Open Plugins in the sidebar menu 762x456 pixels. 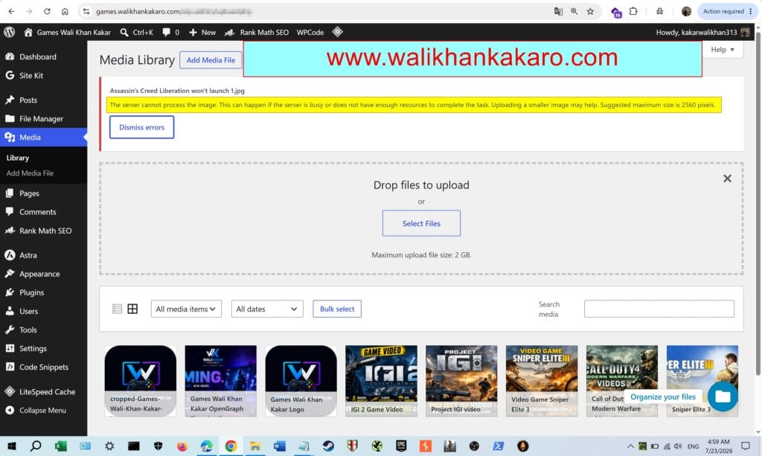tap(31, 292)
